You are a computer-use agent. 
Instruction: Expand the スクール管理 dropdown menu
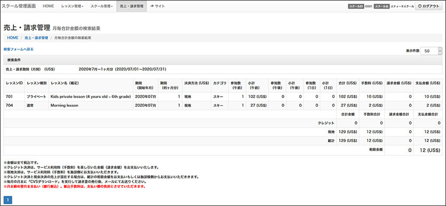coord(101,6)
